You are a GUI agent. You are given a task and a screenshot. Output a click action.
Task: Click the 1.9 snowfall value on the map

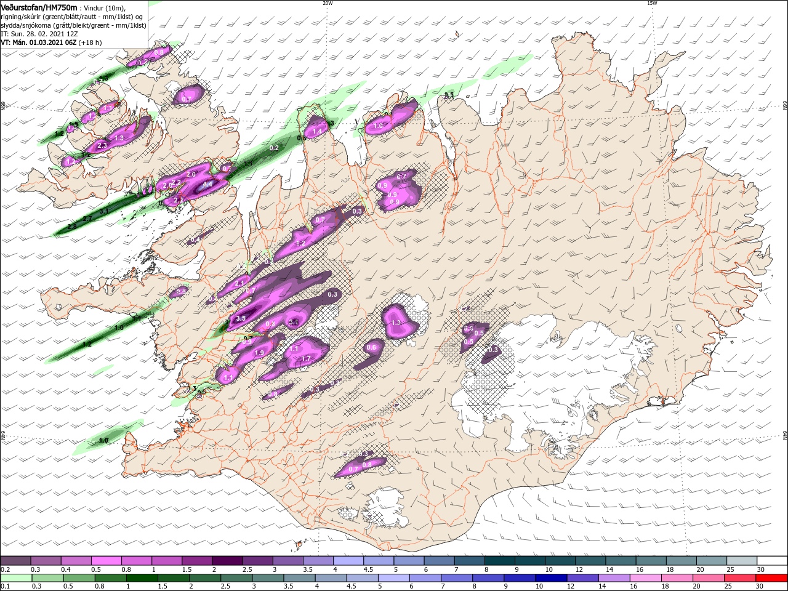tap(259, 353)
